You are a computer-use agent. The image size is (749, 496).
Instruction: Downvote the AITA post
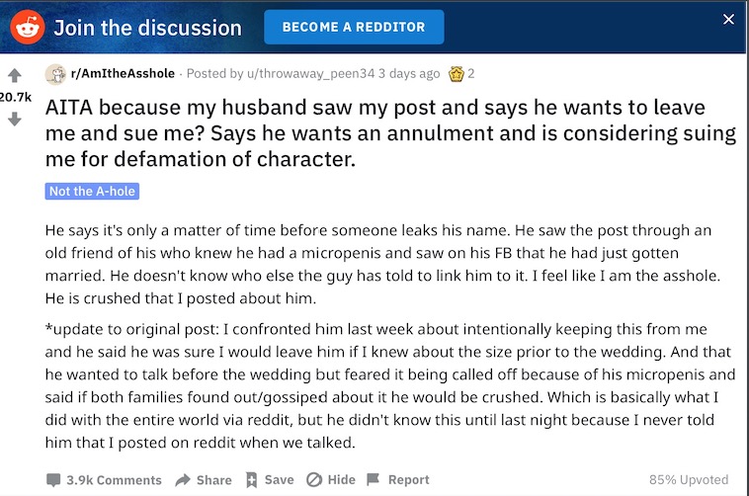tap(15, 119)
